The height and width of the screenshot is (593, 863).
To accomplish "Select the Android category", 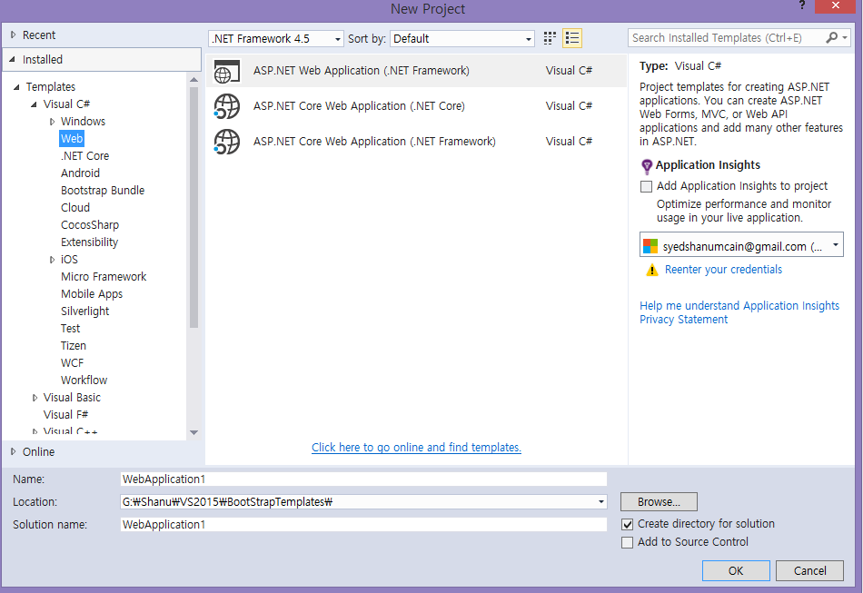I will coord(80,173).
